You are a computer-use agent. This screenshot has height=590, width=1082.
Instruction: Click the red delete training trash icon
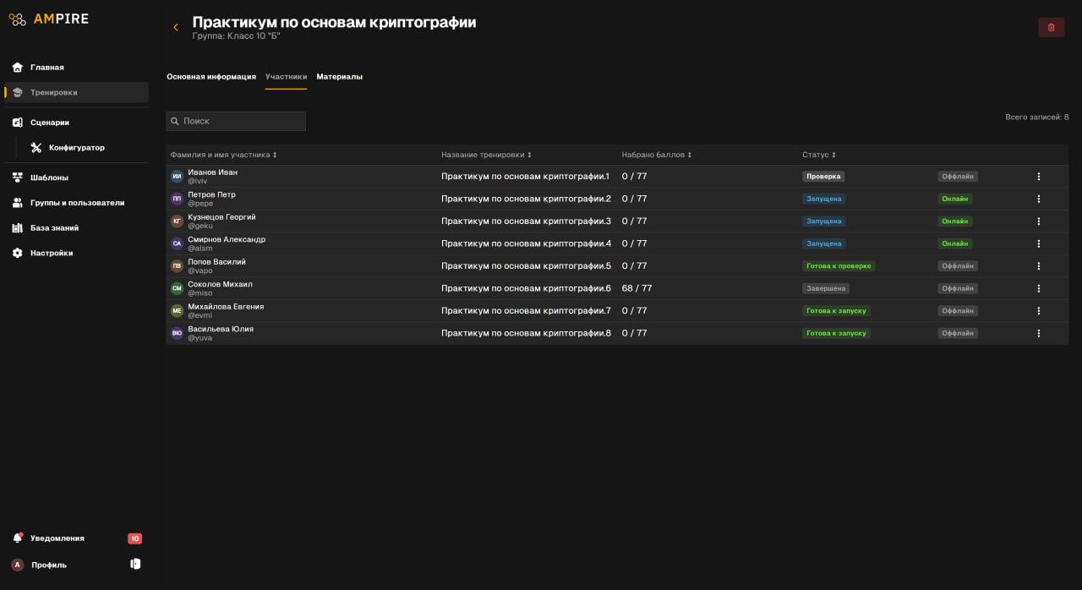(1051, 27)
